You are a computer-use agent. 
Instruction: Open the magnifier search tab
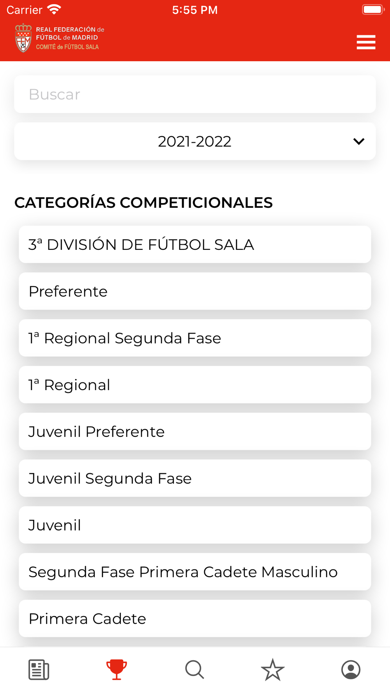(195, 670)
